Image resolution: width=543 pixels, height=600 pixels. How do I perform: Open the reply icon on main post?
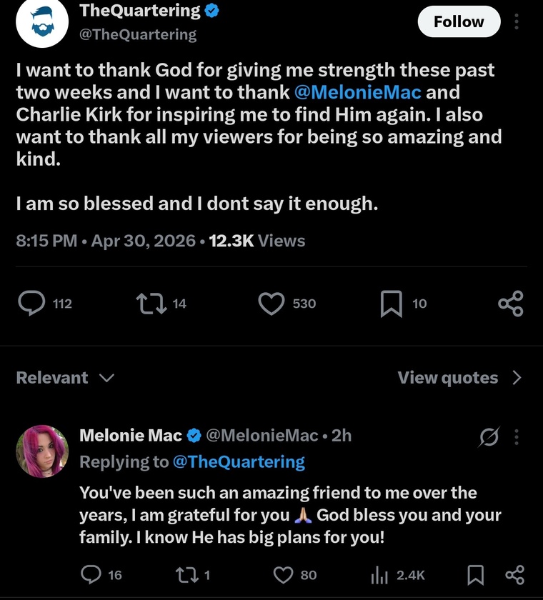(x=31, y=303)
